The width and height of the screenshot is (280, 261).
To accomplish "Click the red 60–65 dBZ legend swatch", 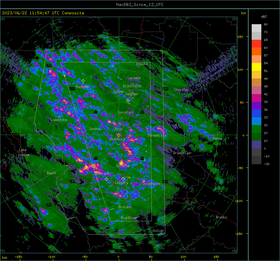I will tap(256, 44).
